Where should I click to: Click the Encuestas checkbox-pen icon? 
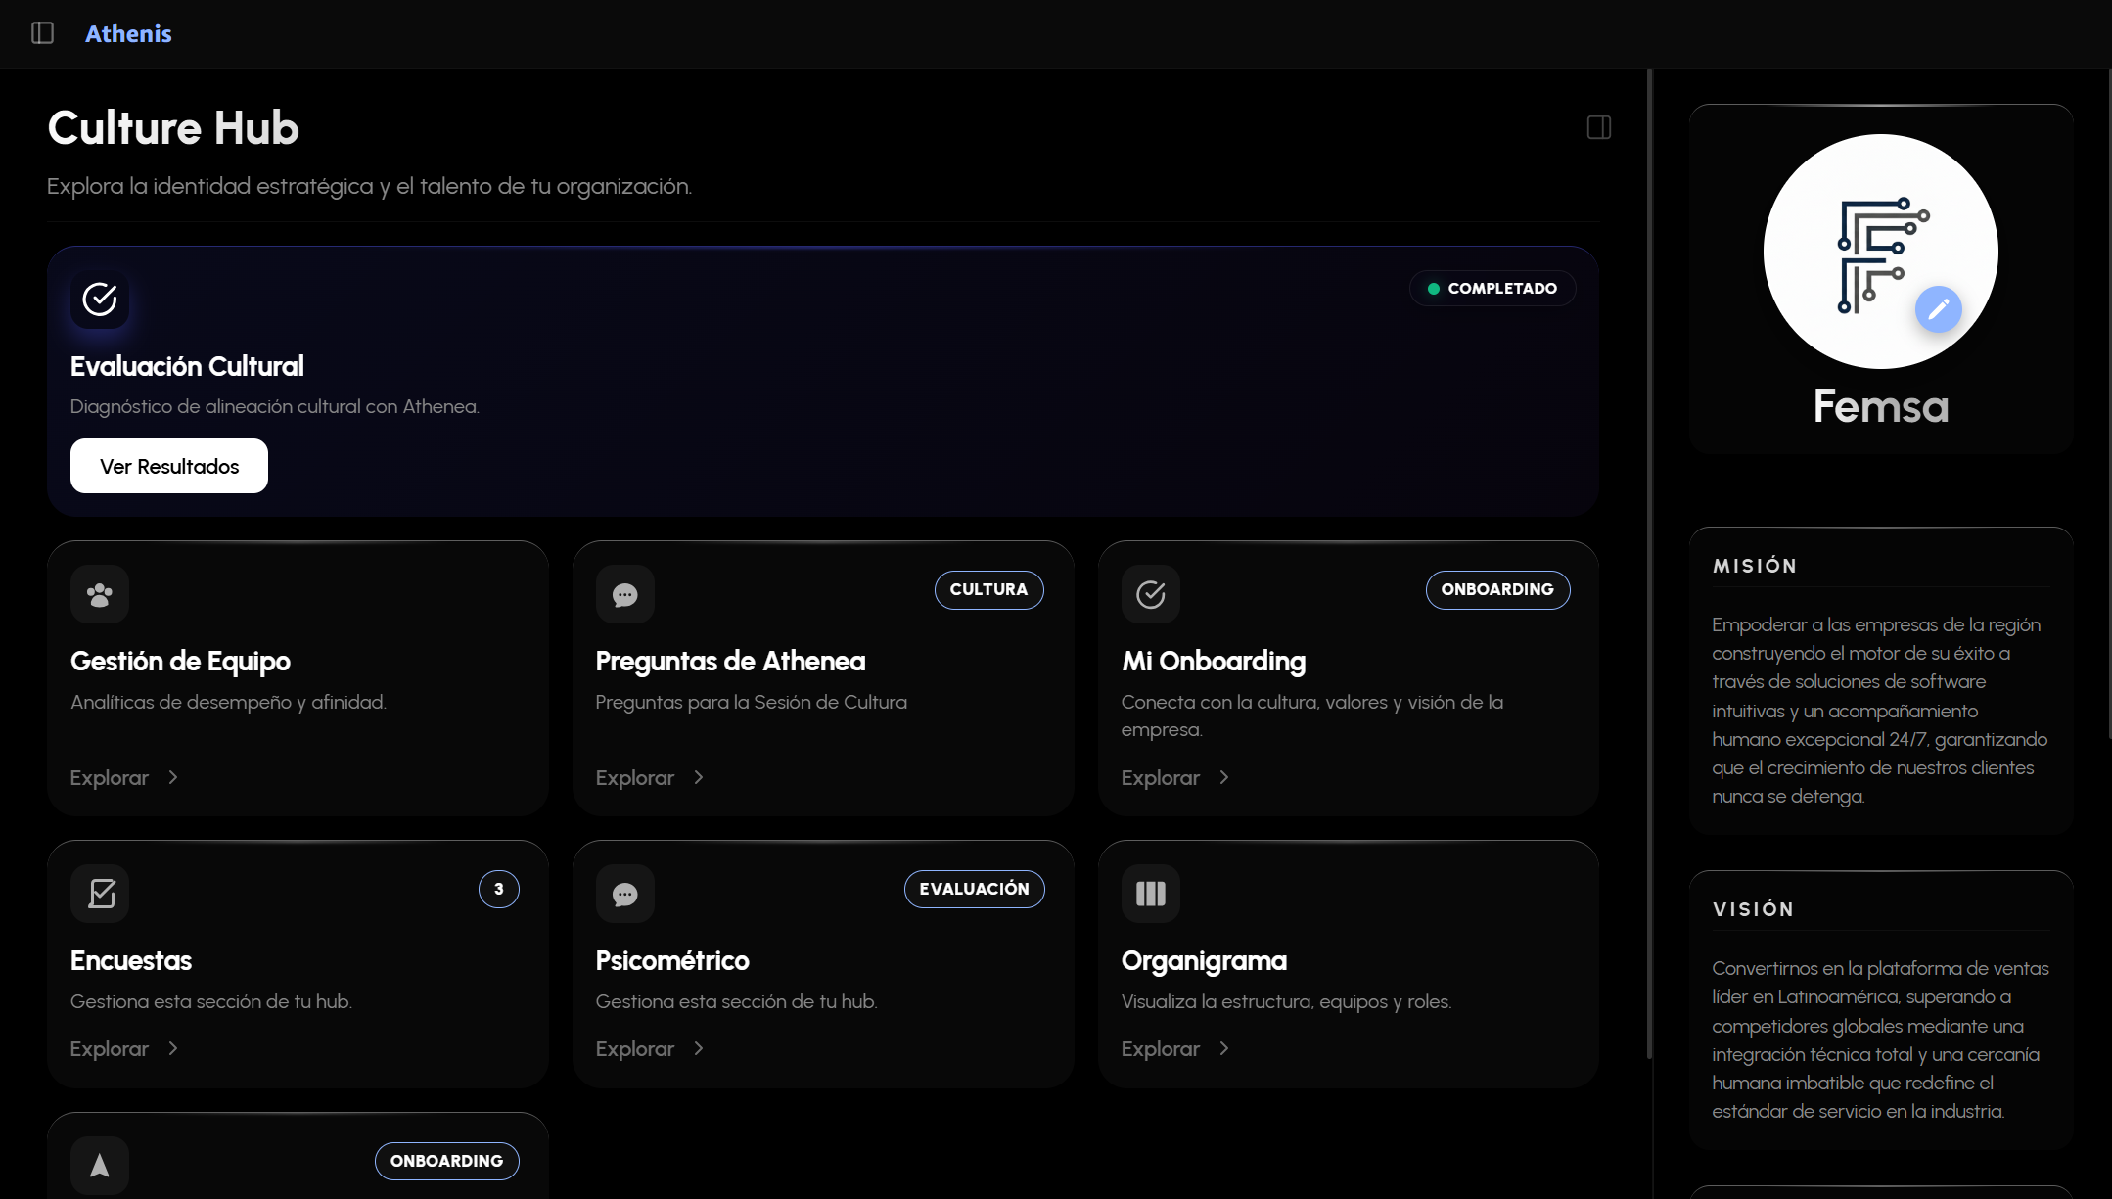click(x=100, y=894)
